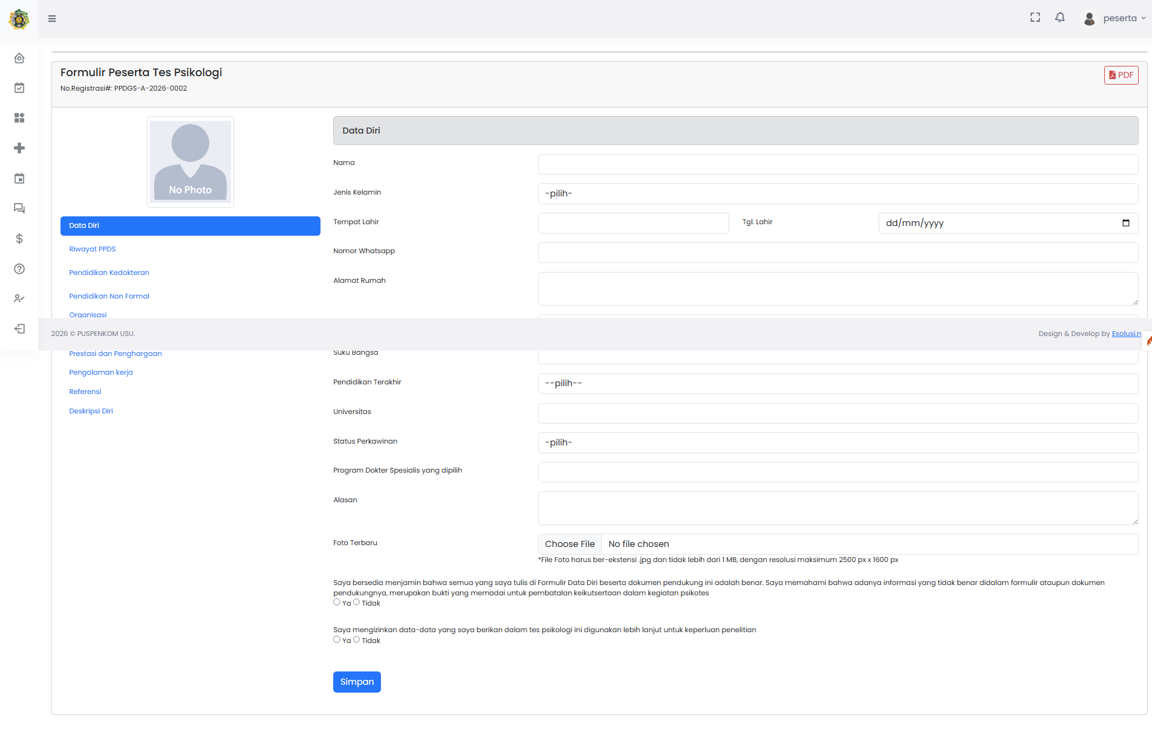Open the notifications bell
The image size is (1152, 747).
[1060, 18]
